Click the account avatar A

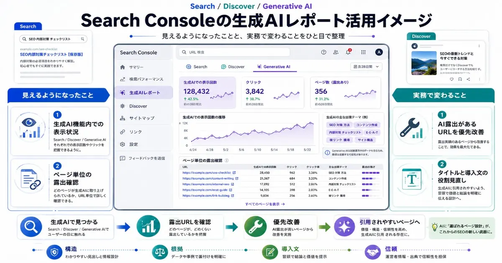[379, 52]
